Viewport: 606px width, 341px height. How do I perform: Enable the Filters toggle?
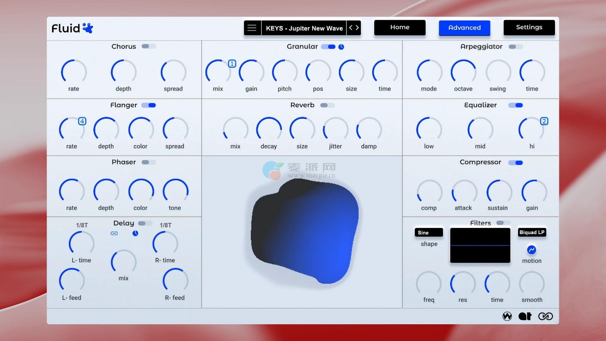click(503, 223)
